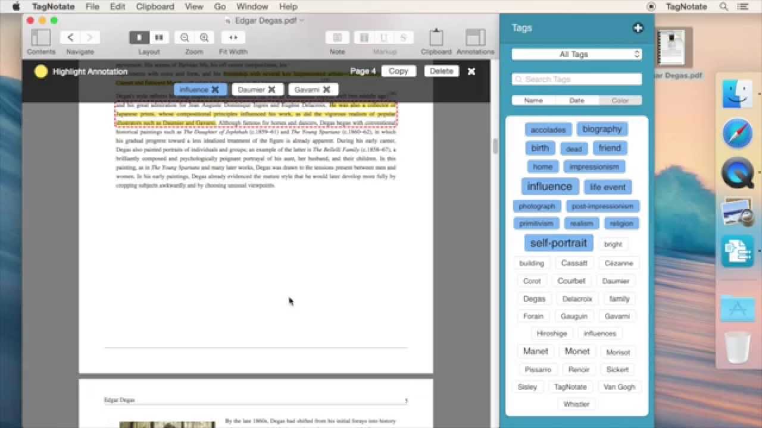Open the Clipboard menu
This screenshot has height=428, width=762.
point(155,7)
